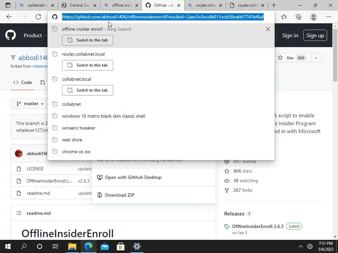
Task: Click the address bar URL field
Action: [x=163, y=17]
